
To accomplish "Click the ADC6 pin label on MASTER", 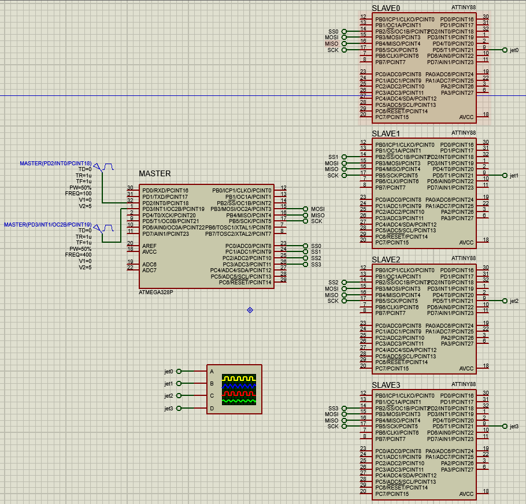I will point(149,264).
